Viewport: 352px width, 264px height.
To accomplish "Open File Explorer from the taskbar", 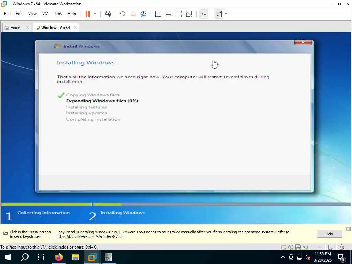I will 75,257.
